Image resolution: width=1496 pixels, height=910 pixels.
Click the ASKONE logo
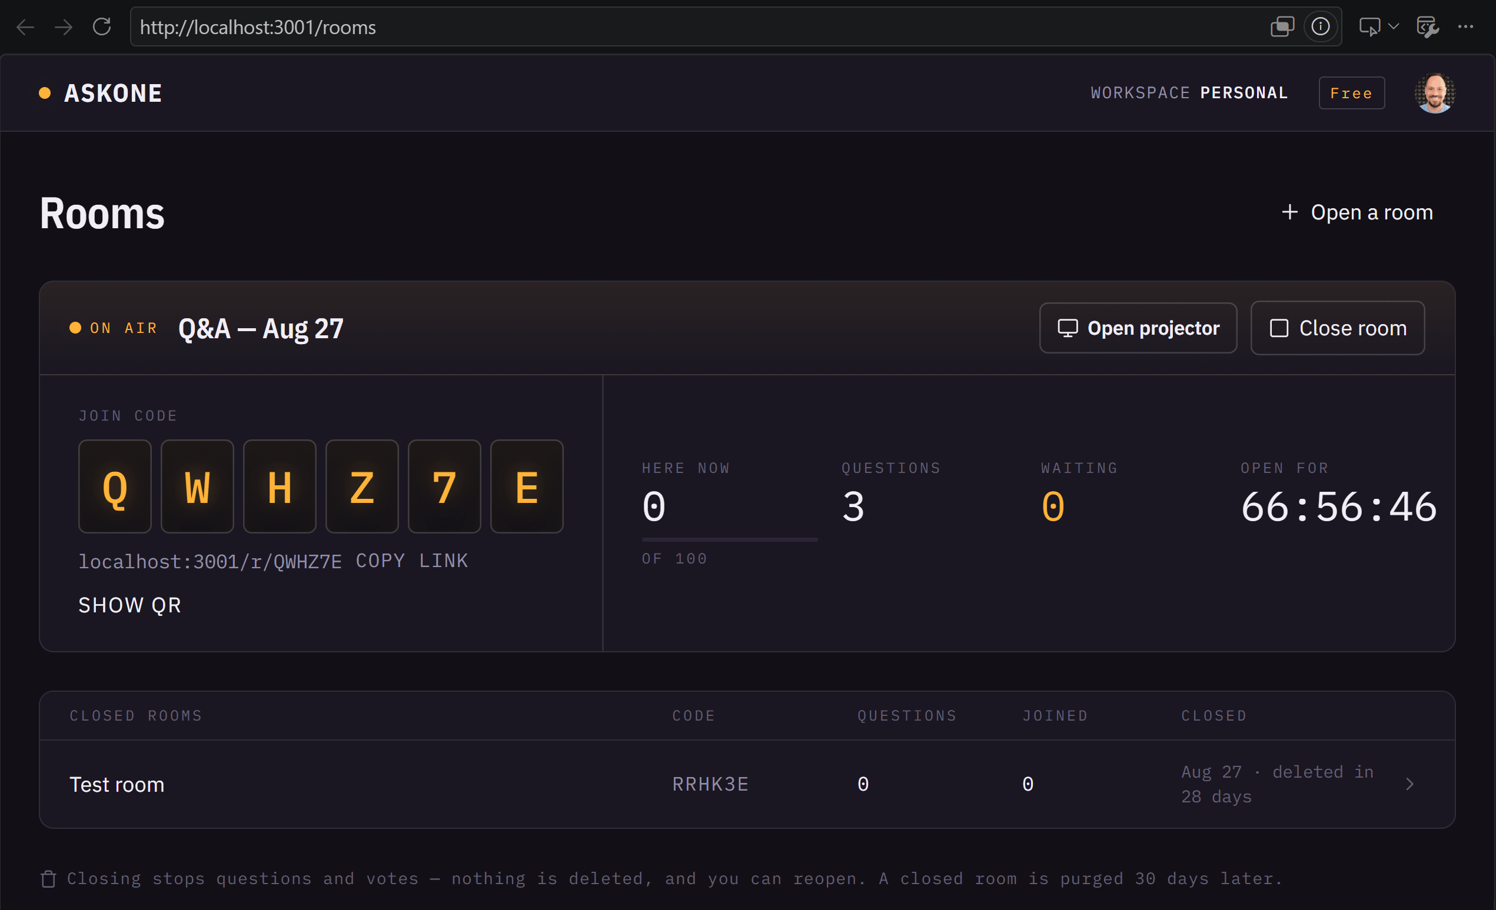pyautogui.click(x=101, y=93)
